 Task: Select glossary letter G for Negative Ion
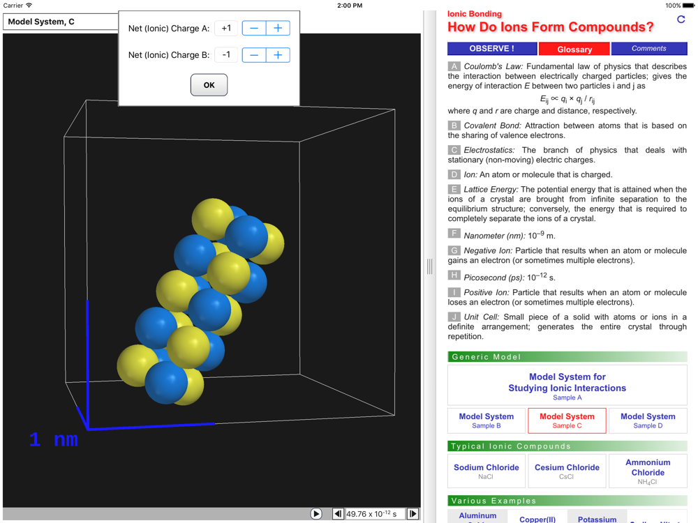[x=454, y=250]
